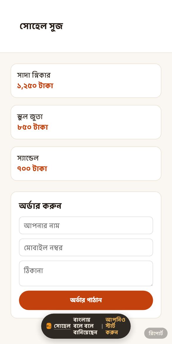Submit with অর্ডার পাঠান button
The height and width of the screenshot is (344, 172).
pyautogui.click(x=86, y=300)
